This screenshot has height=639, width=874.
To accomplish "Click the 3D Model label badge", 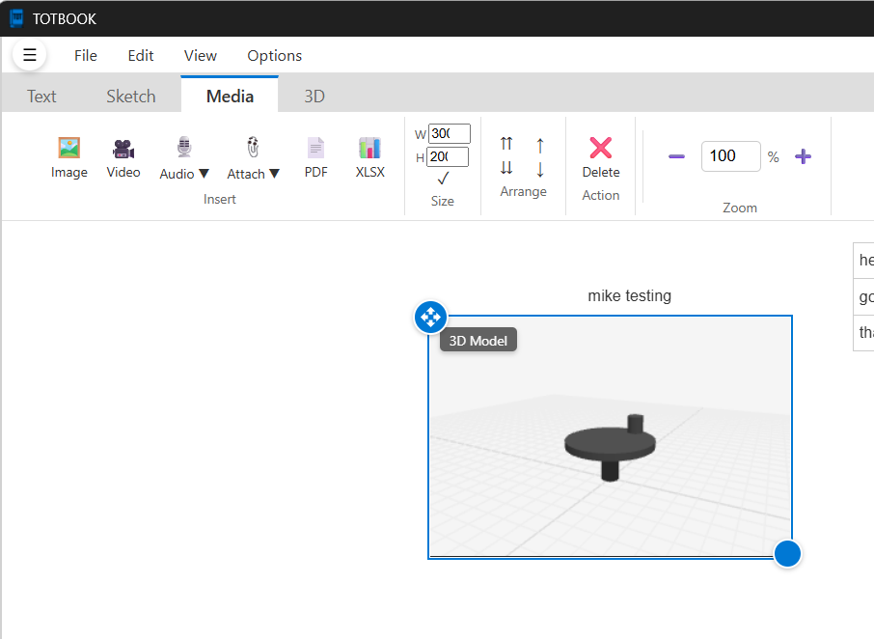I will [x=478, y=340].
